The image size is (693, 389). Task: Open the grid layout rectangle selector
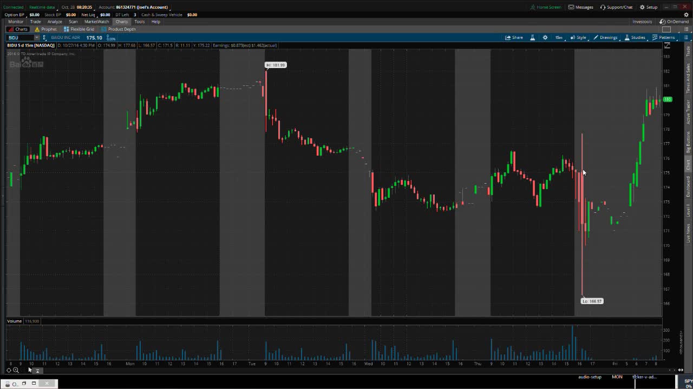pos(666,29)
